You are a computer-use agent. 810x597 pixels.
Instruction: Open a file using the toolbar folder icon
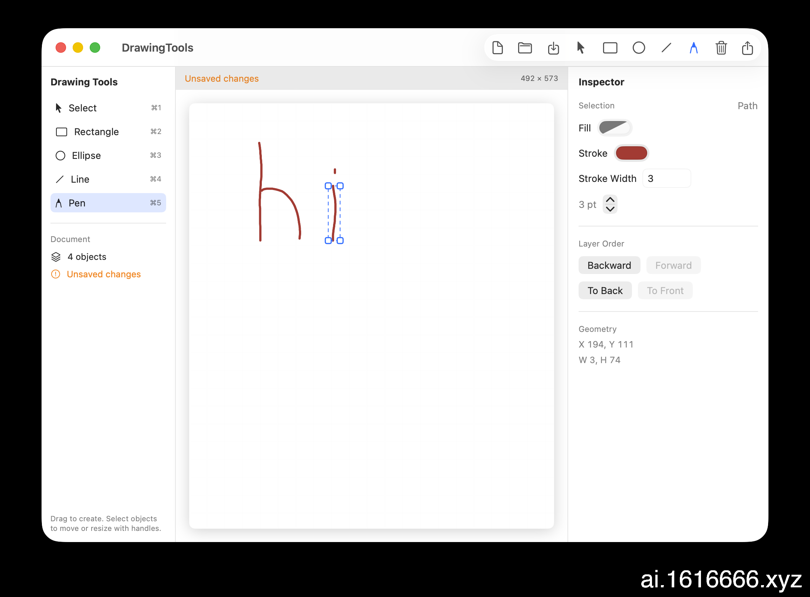click(x=525, y=48)
